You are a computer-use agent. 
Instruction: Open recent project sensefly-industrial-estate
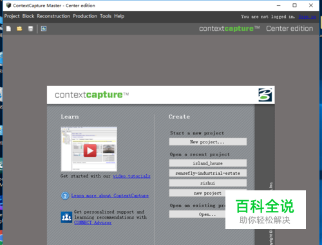208,173
